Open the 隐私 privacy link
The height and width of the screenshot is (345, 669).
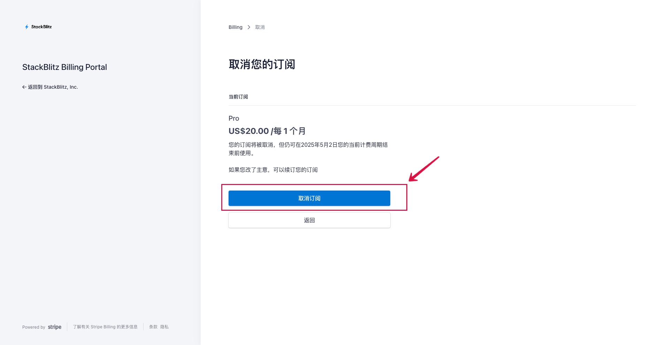[x=164, y=327]
